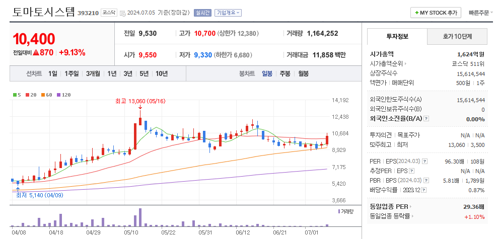
Task: Click the calendar icon beside 2024.07.05
Action: pyautogui.click(x=123, y=13)
